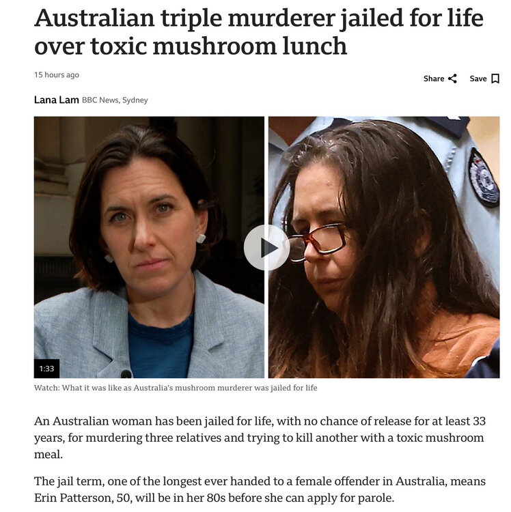This screenshot has width=511, height=512.
Task: Click the word Australian in the headline
Action: click(94, 18)
